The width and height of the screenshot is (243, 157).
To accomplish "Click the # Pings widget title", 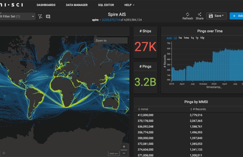I will 145,66.
